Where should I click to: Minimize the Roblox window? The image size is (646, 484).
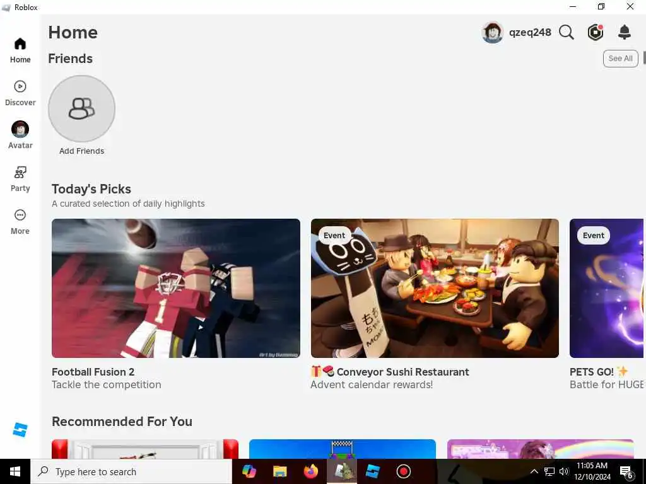(572, 6)
